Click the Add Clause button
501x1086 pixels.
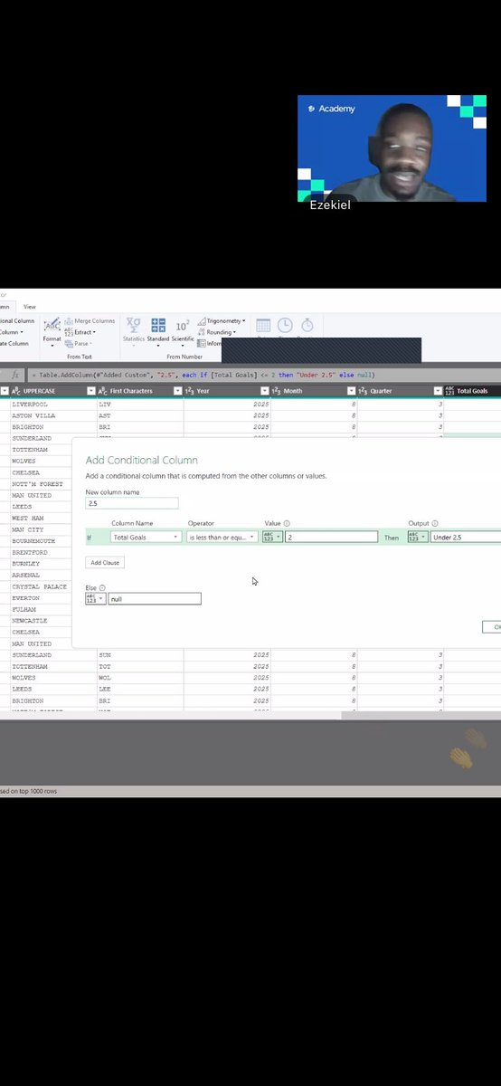coord(105,563)
